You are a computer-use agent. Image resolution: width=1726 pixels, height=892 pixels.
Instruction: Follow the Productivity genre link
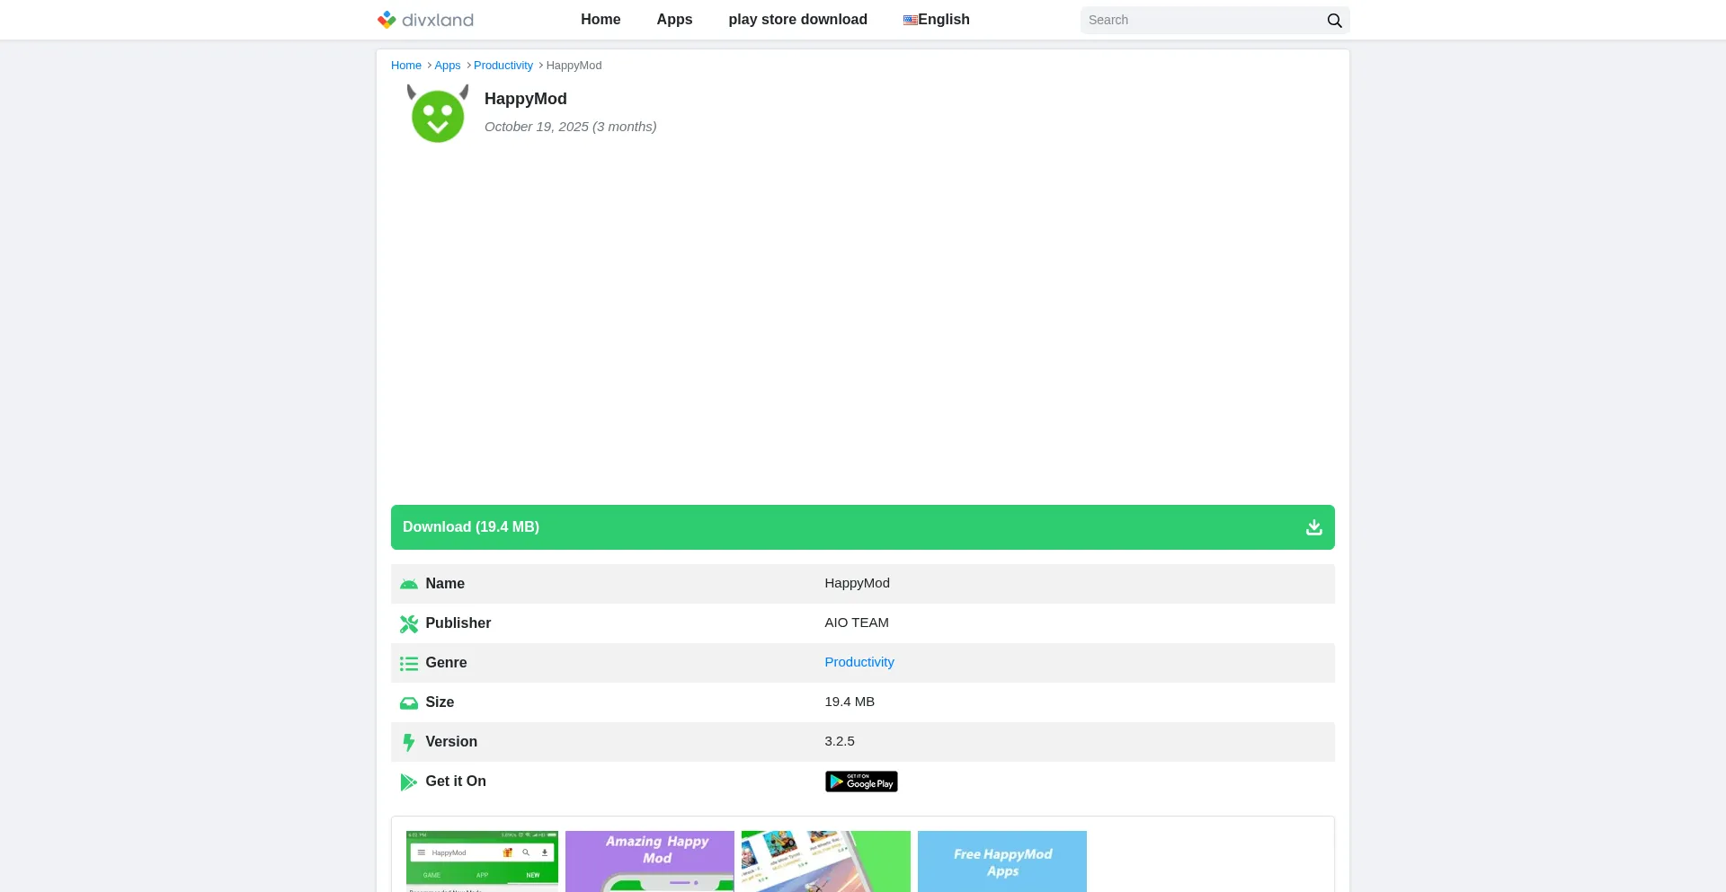click(859, 662)
